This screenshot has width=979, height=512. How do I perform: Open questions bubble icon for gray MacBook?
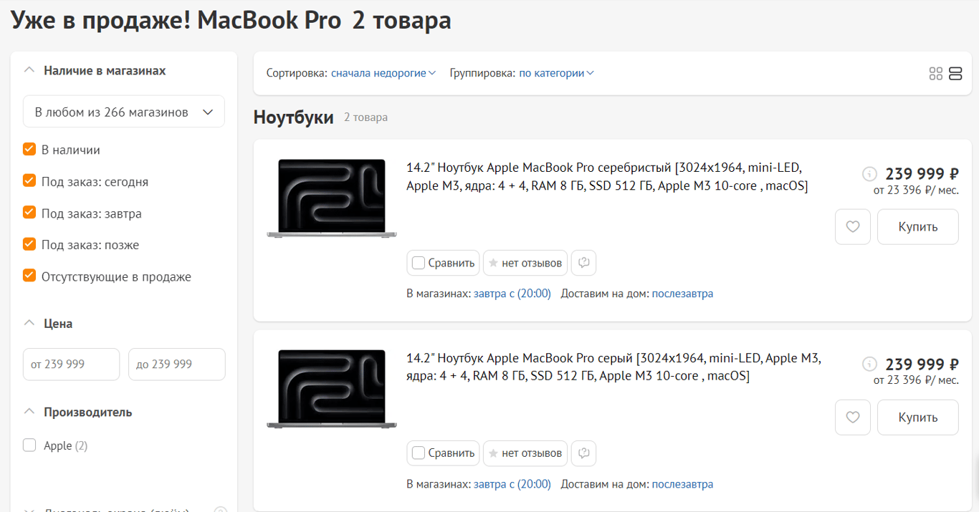click(x=584, y=453)
